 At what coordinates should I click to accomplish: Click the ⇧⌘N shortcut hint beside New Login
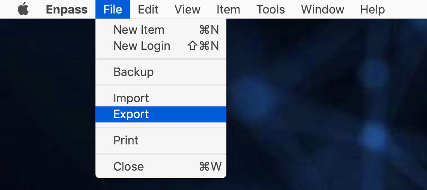click(203, 46)
